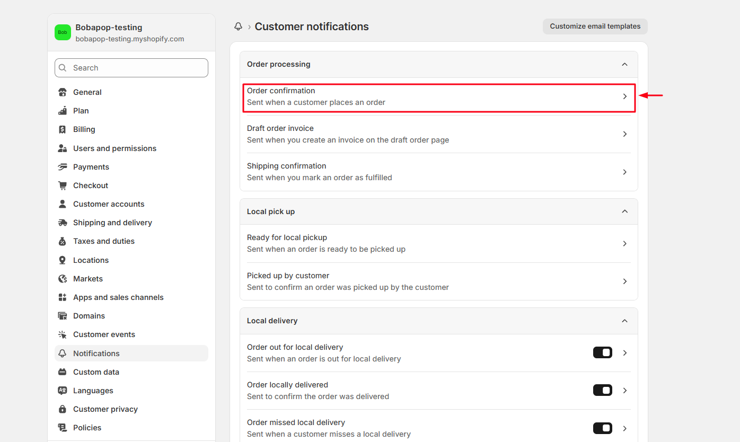Collapse the Local delivery section
The height and width of the screenshot is (442, 740).
tap(625, 321)
